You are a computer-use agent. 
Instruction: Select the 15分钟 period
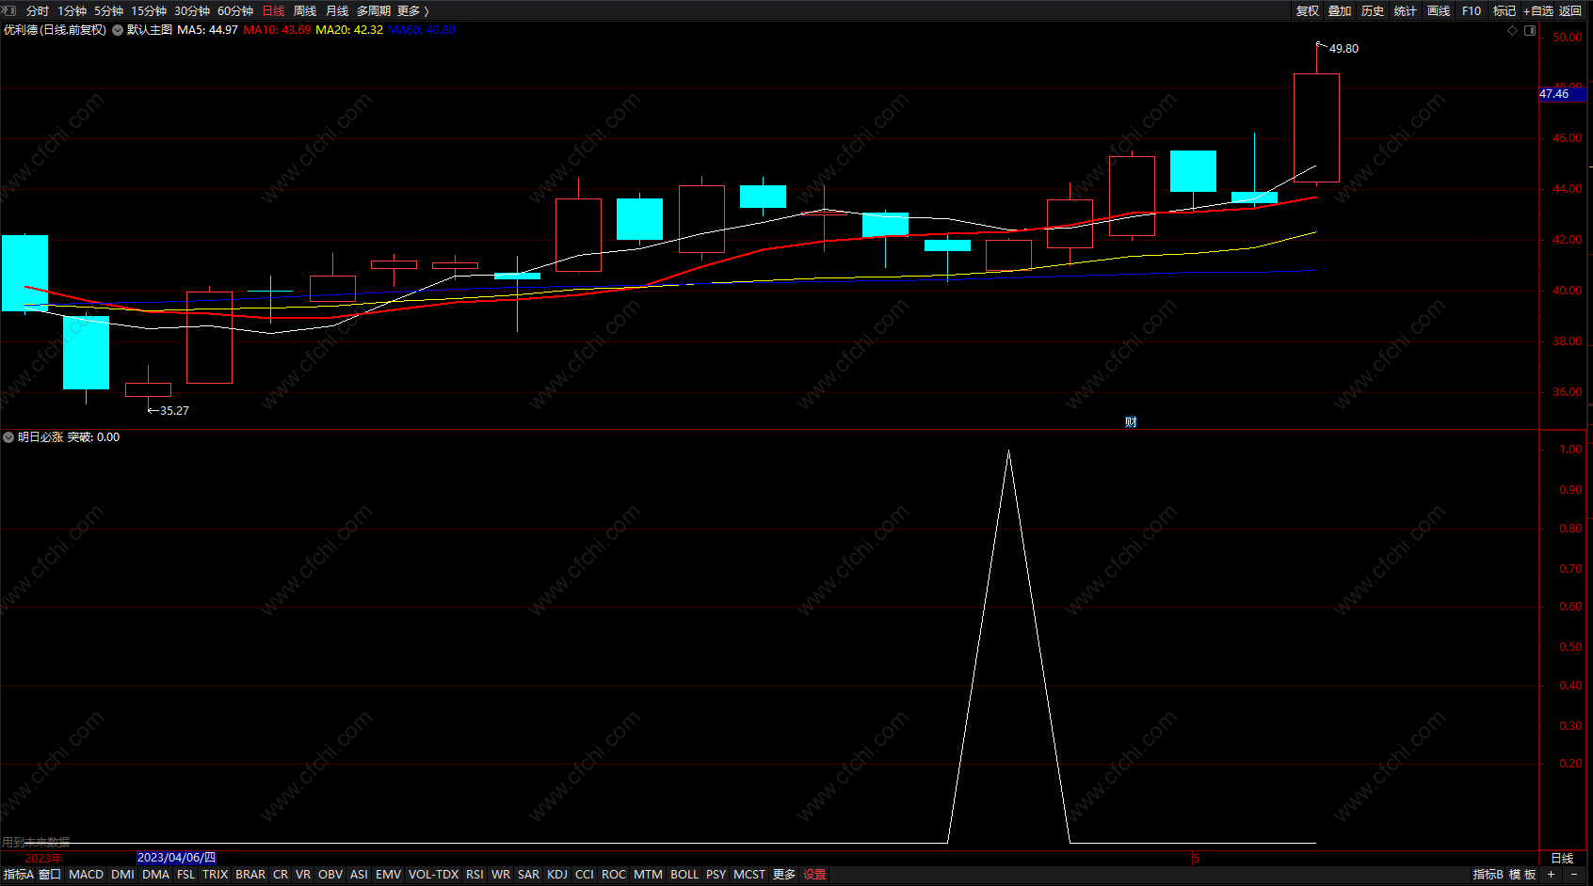point(149,11)
